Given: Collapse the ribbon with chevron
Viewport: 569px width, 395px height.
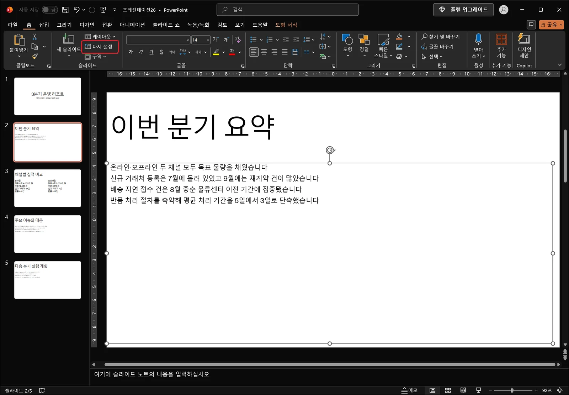Looking at the screenshot, I should tap(560, 65).
